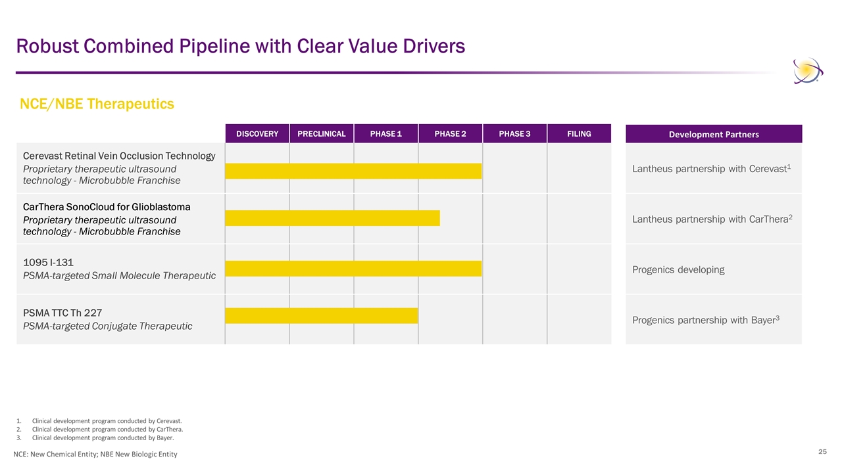Click the PHASE 1 column header
The width and height of the screenshot is (842, 473).
[386, 134]
